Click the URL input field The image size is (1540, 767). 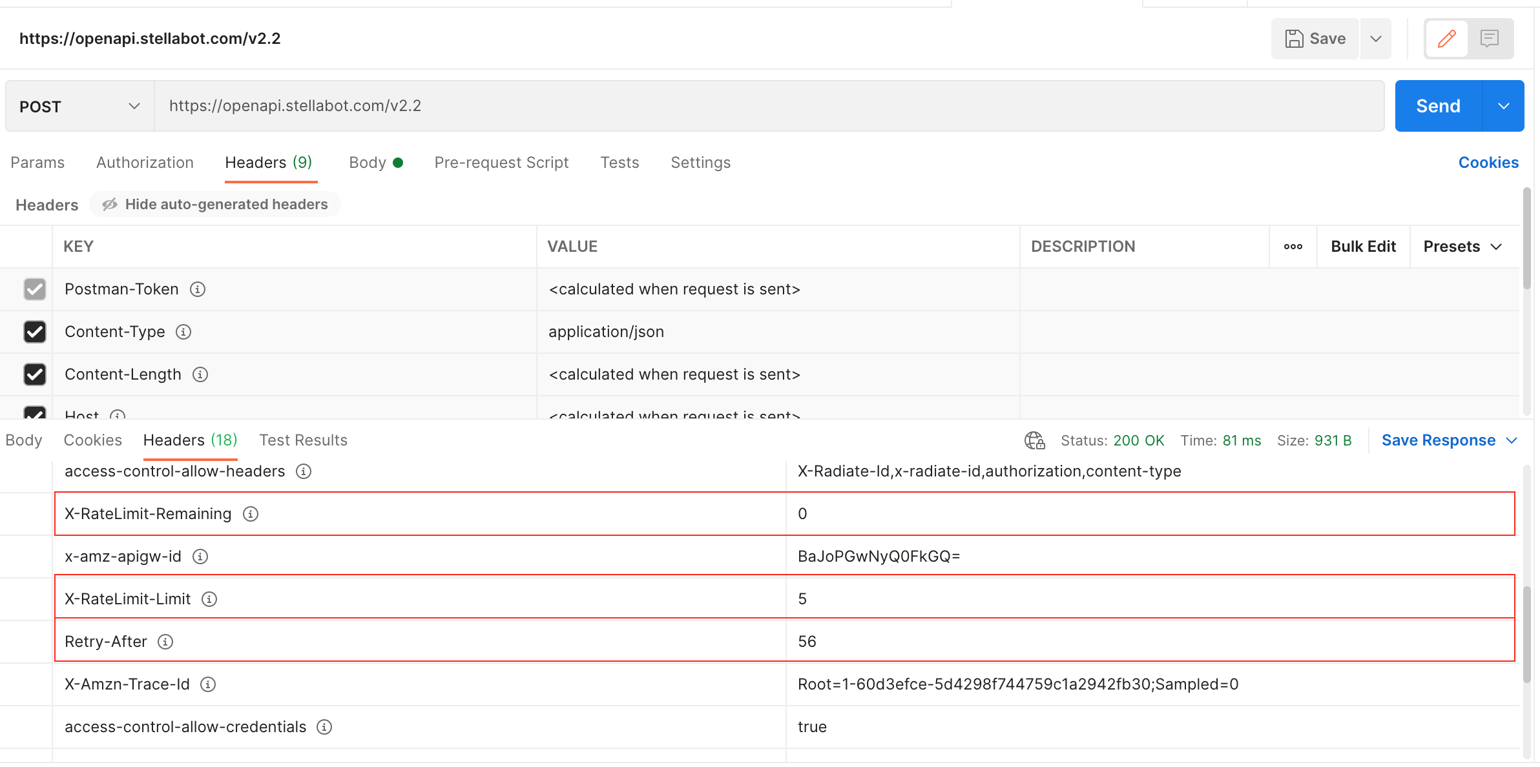[x=770, y=105]
